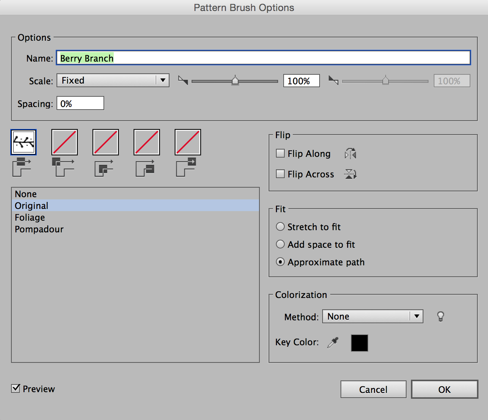Screen dimensions: 488x420
Task: Choose Foliage from the pattern list
Action: point(30,217)
